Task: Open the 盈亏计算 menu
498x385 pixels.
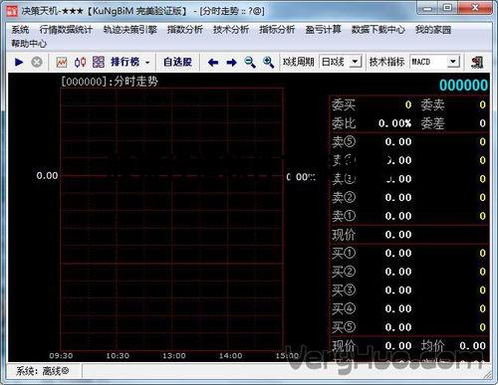Action: tap(323, 30)
